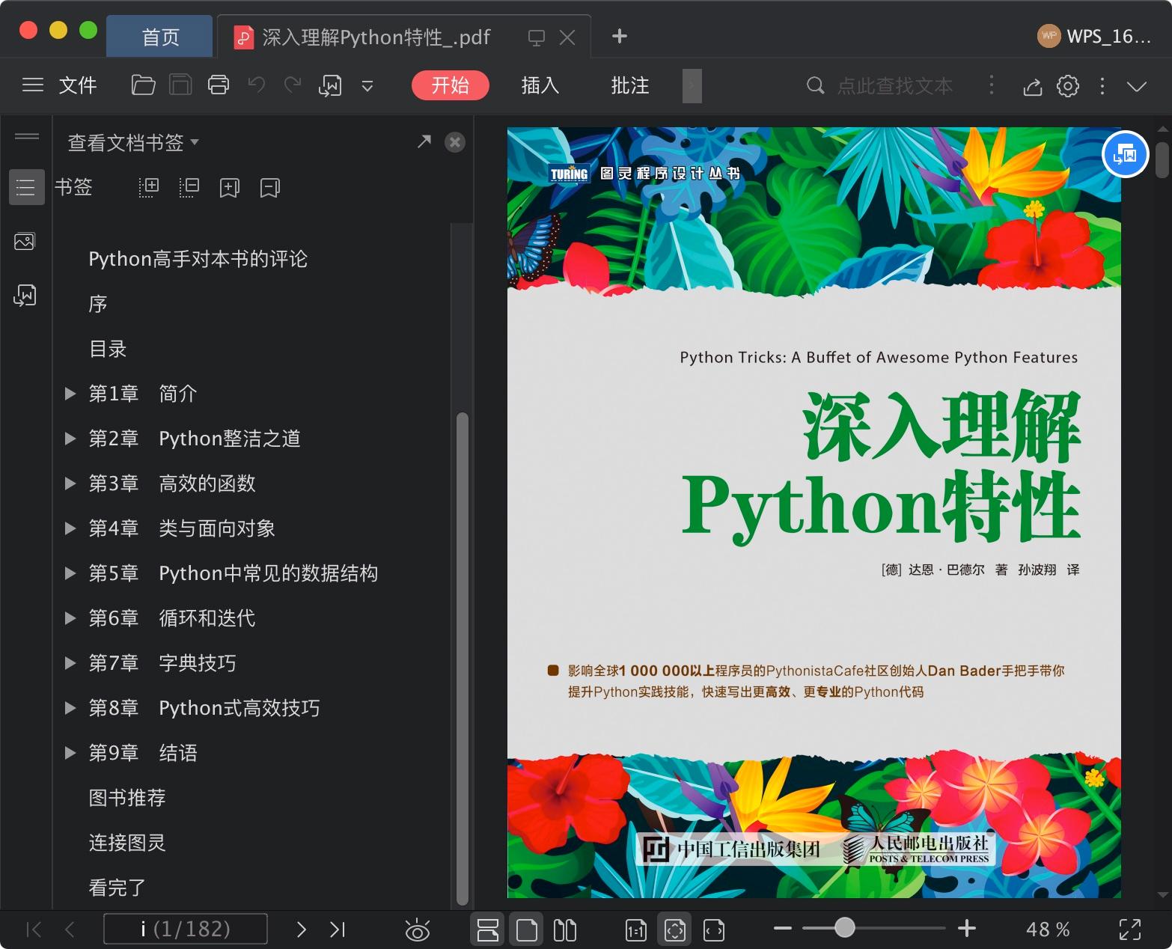Click the printer icon to print
This screenshot has height=949, width=1172.
pyautogui.click(x=219, y=85)
